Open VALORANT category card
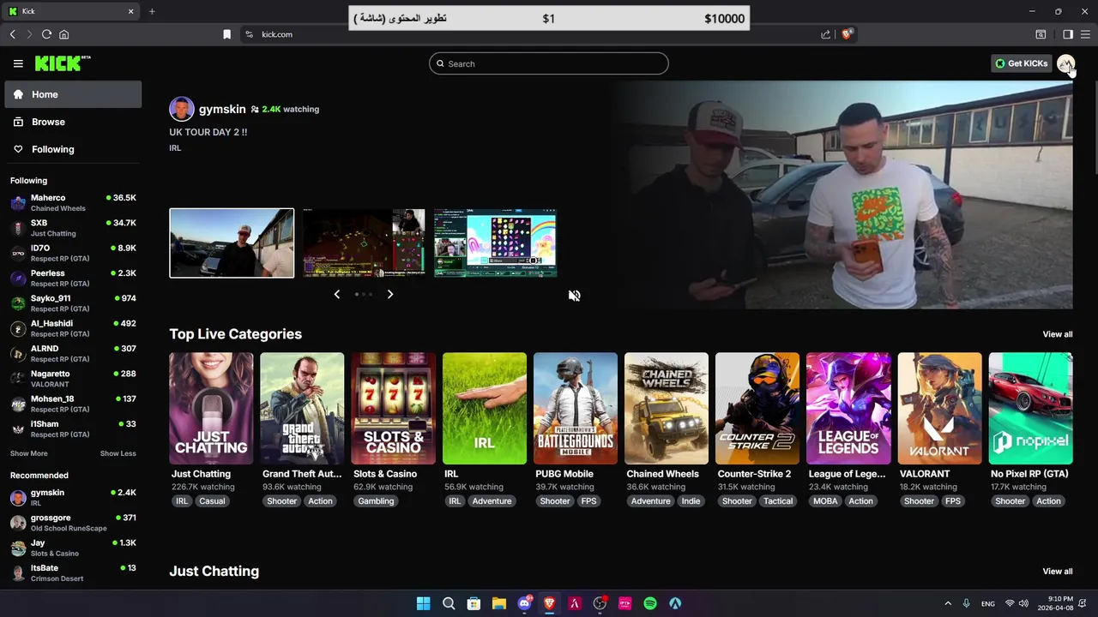1098x617 pixels. coord(939,409)
